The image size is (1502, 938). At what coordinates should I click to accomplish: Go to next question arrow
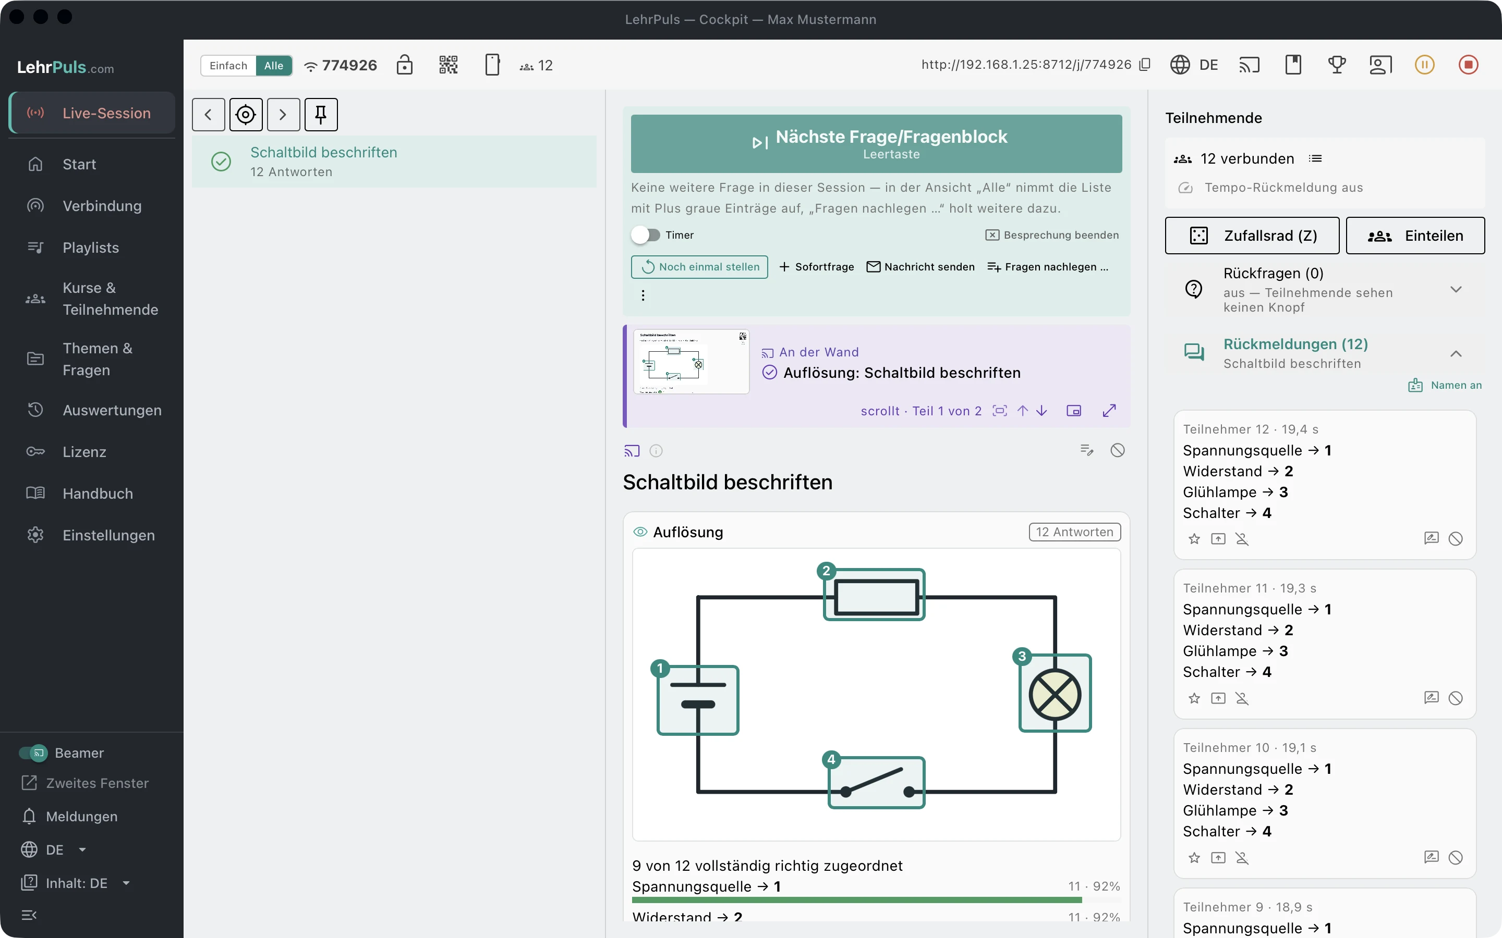pyautogui.click(x=284, y=114)
